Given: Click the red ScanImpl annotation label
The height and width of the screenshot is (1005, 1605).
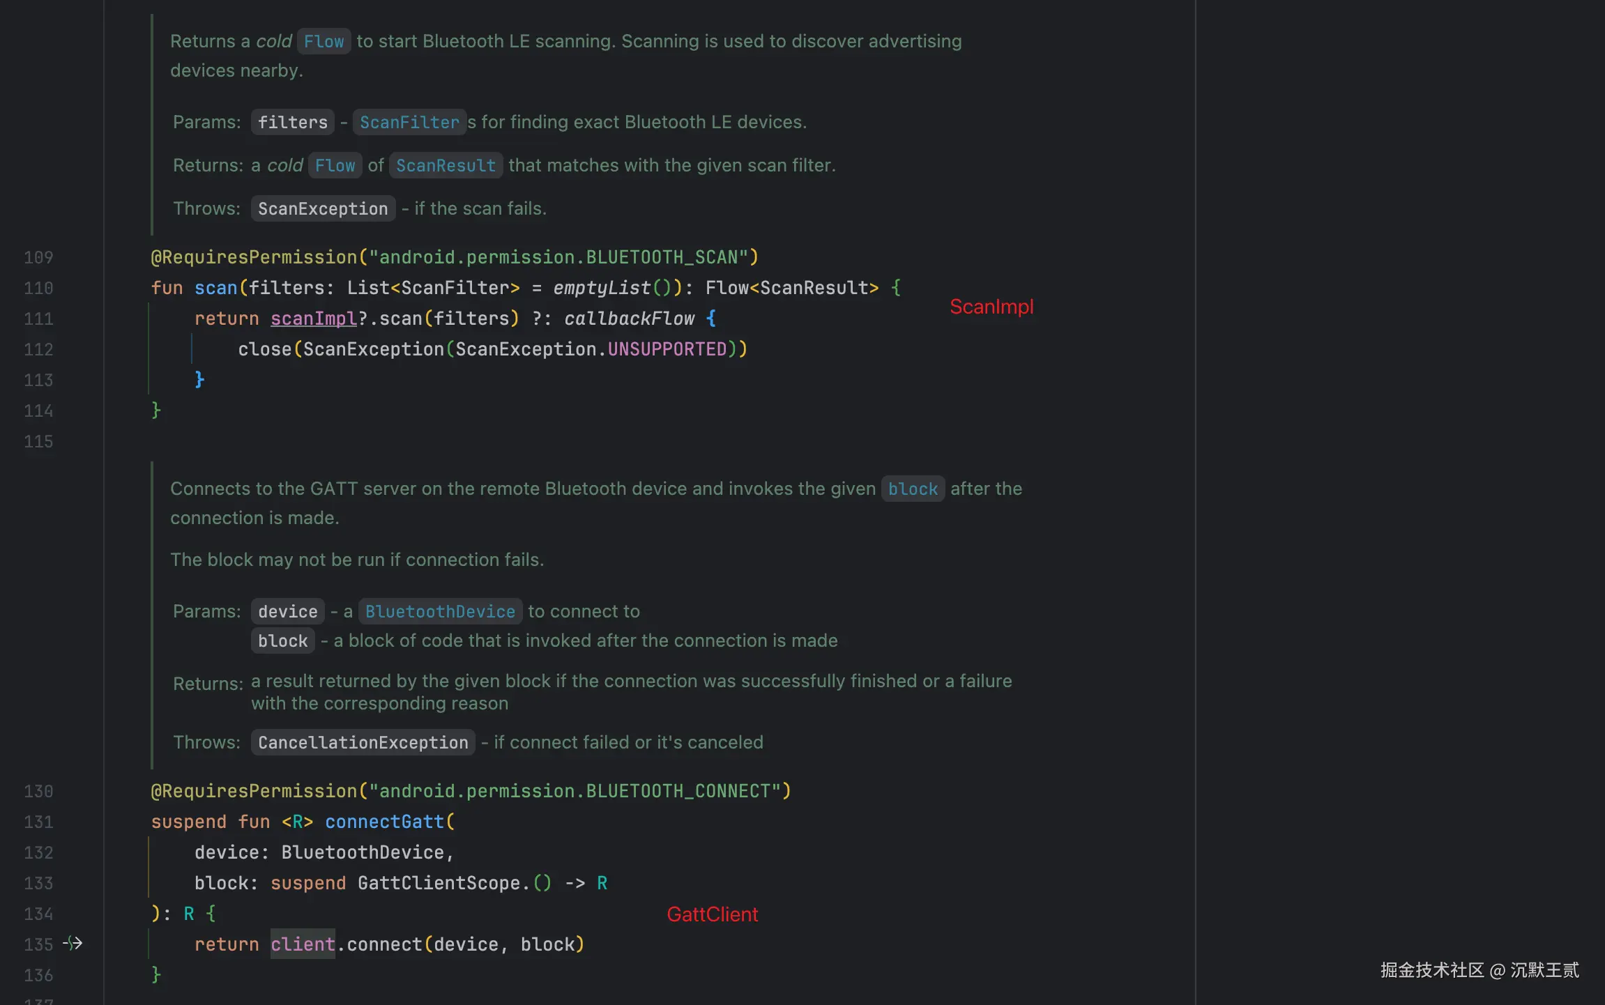Looking at the screenshot, I should (991, 307).
